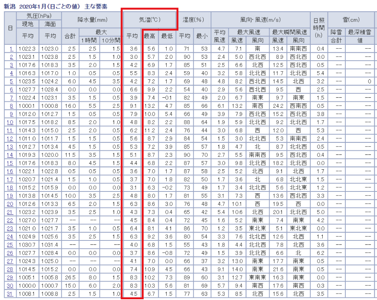Click the day 20 link
Image resolution: width=377 pixels, height=300 pixels.
[x=10, y=204]
